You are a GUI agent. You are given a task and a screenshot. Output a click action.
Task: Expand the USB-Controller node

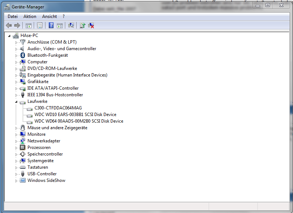click(16, 174)
